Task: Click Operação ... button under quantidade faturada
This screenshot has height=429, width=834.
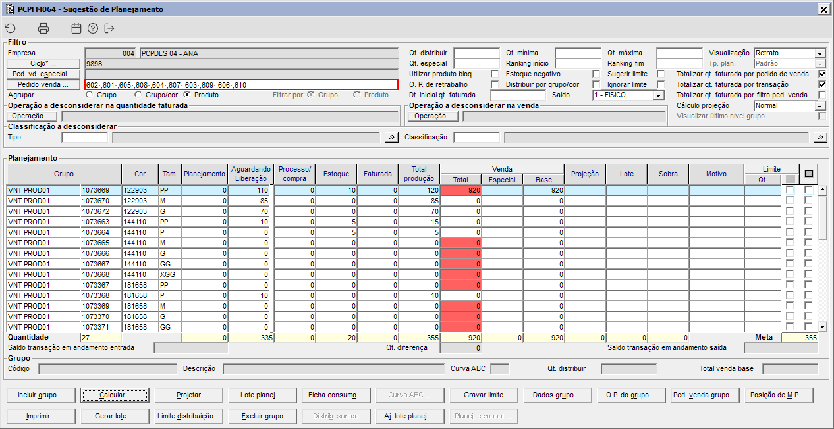Action: pos(32,116)
